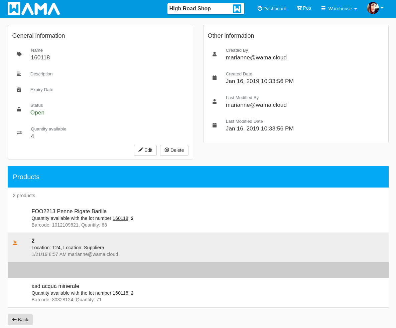Click the Quantity available arrows icon
The image size is (396, 328).
pos(19,133)
